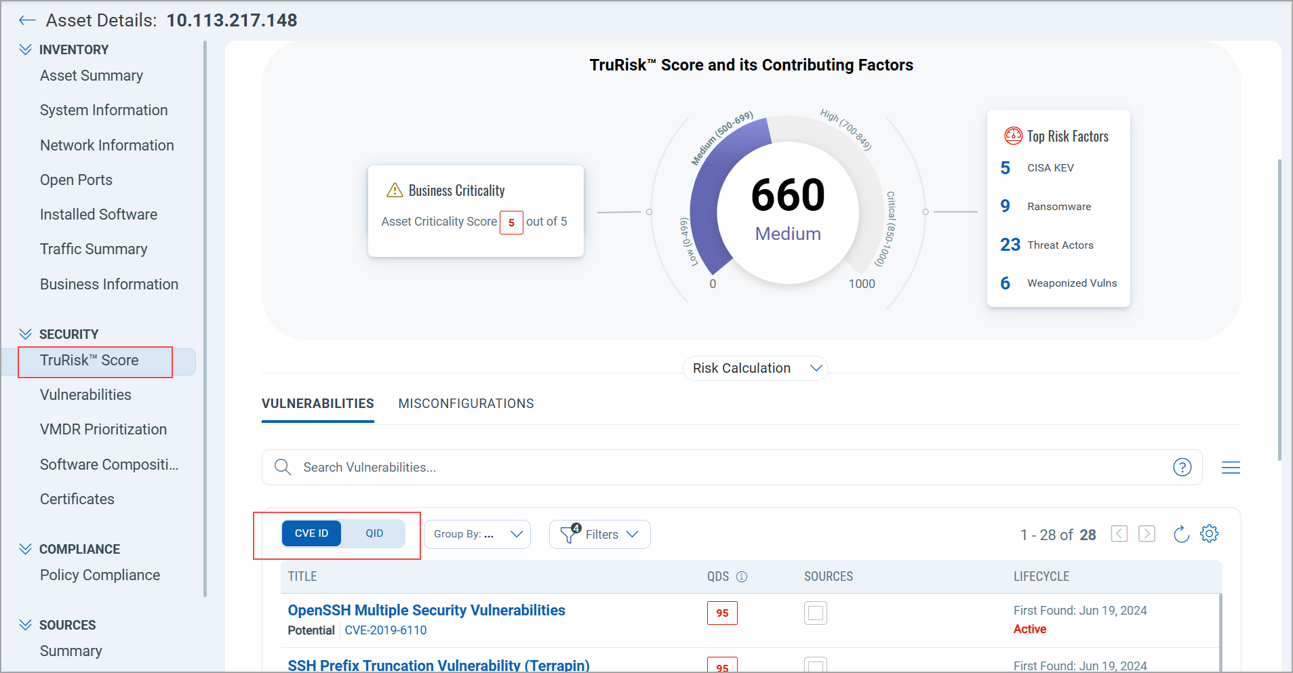Collapse the INVENTORY section
The image size is (1293, 673).
click(x=26, y=49)
